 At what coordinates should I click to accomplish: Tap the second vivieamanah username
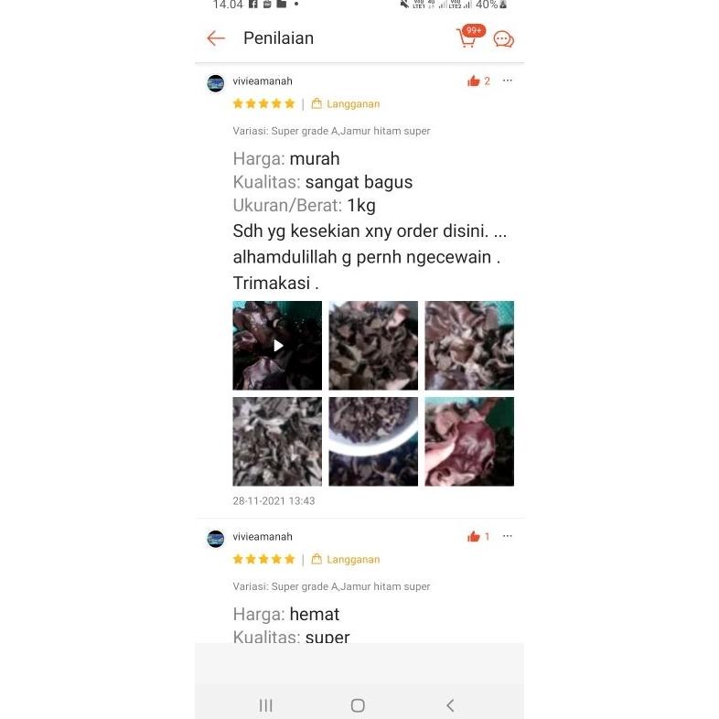coord(263,536)
